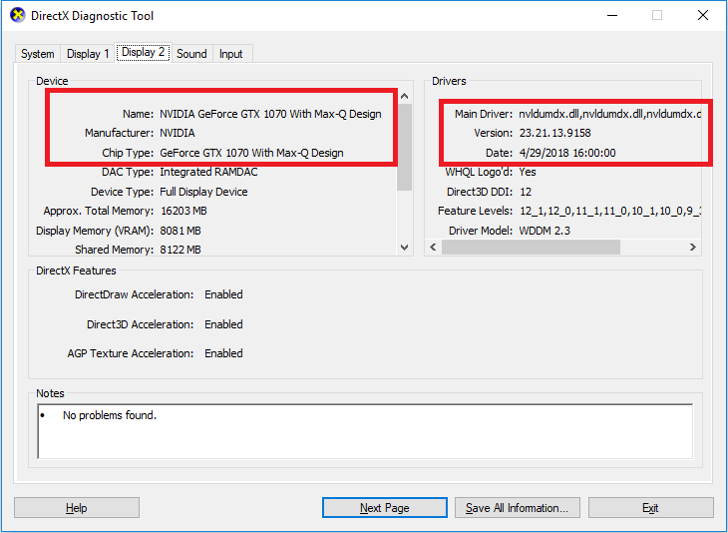Click the Full Display Device value
The height and width of the screenshot is (533, 728).
pos(203,192)
